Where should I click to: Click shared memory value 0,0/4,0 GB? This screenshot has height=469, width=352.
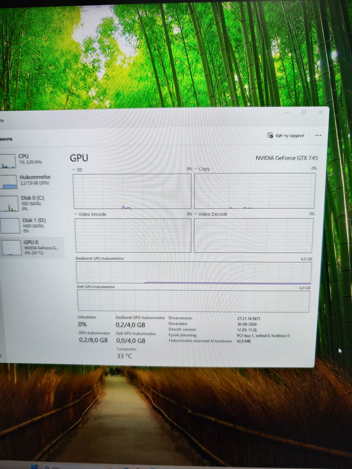pos(131,340)
